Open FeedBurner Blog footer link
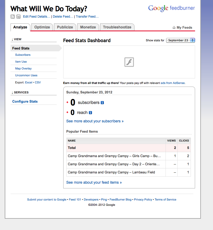Image resolution: width=213 pixels, height=230 pixels. point(120,200)
